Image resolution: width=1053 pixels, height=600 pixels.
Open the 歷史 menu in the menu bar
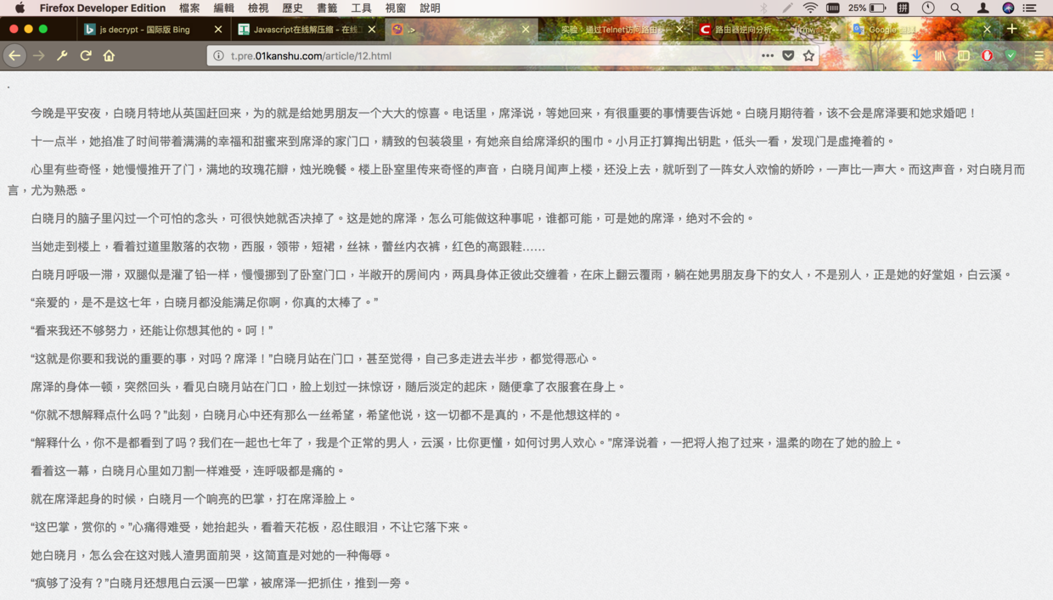pos(292,8)
